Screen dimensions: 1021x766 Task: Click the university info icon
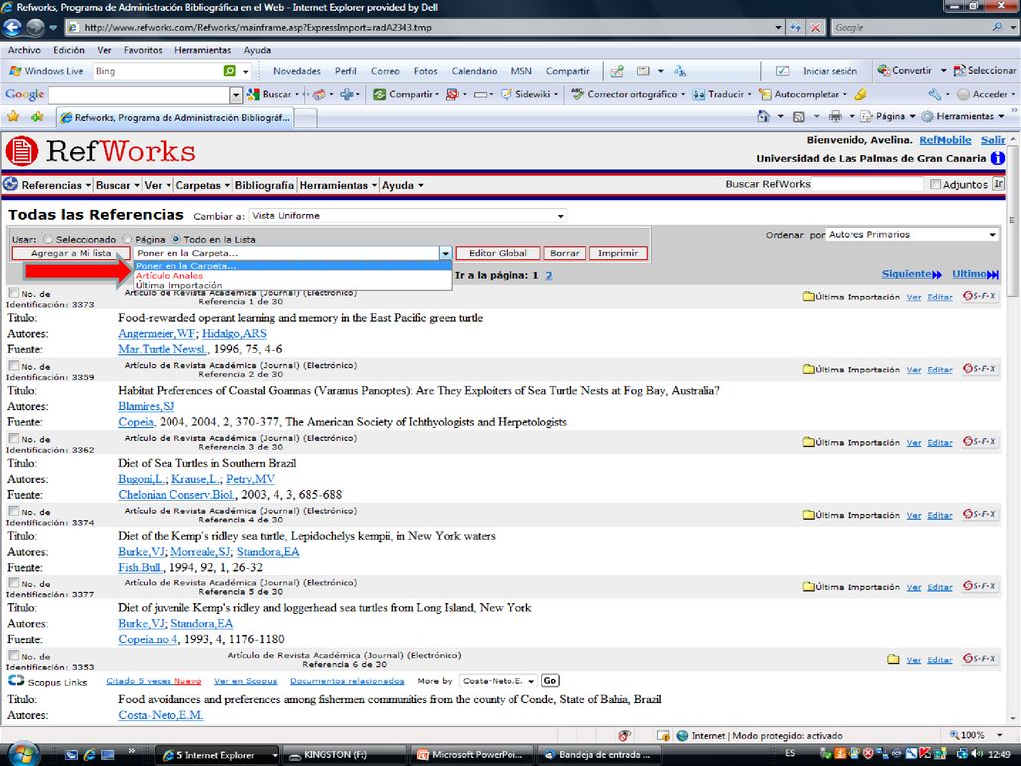[x=997, y=158]
